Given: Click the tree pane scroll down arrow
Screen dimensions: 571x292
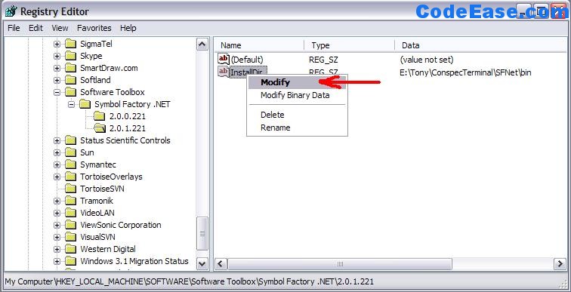Looking at the screenshot, I should tap(202, 263).
